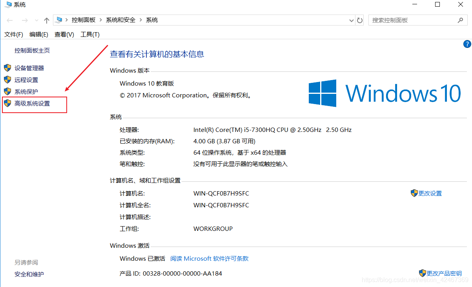Image resolution: width=472 pixels, height=287 pixels.
Task: Click the shield icon beside 高级系统设置
Action: point(7,103)
